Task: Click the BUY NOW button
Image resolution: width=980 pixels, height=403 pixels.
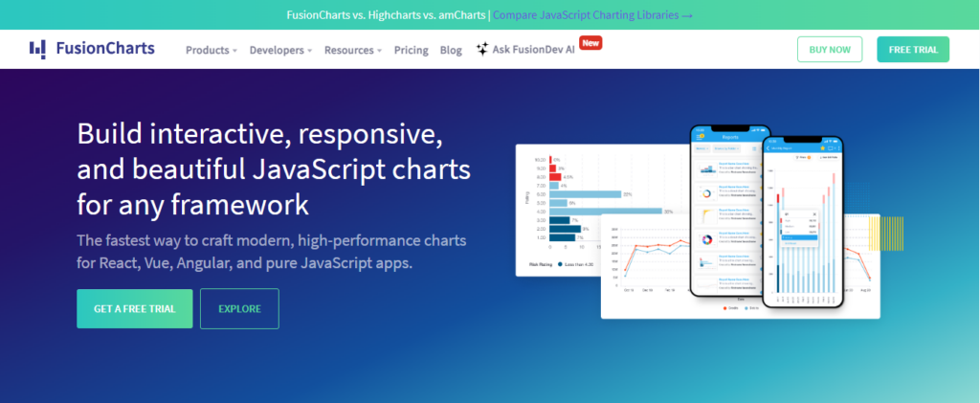Action: coord(829,50)
